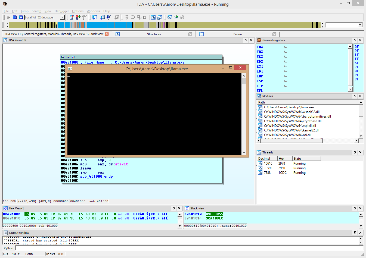366x258 pixels.
Task: Click the add watch glasses icon
Action: (x=176, y=17)
